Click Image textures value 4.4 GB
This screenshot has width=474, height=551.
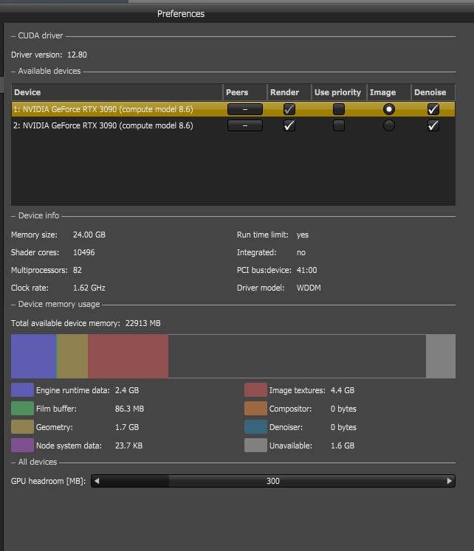pos(343,390)
